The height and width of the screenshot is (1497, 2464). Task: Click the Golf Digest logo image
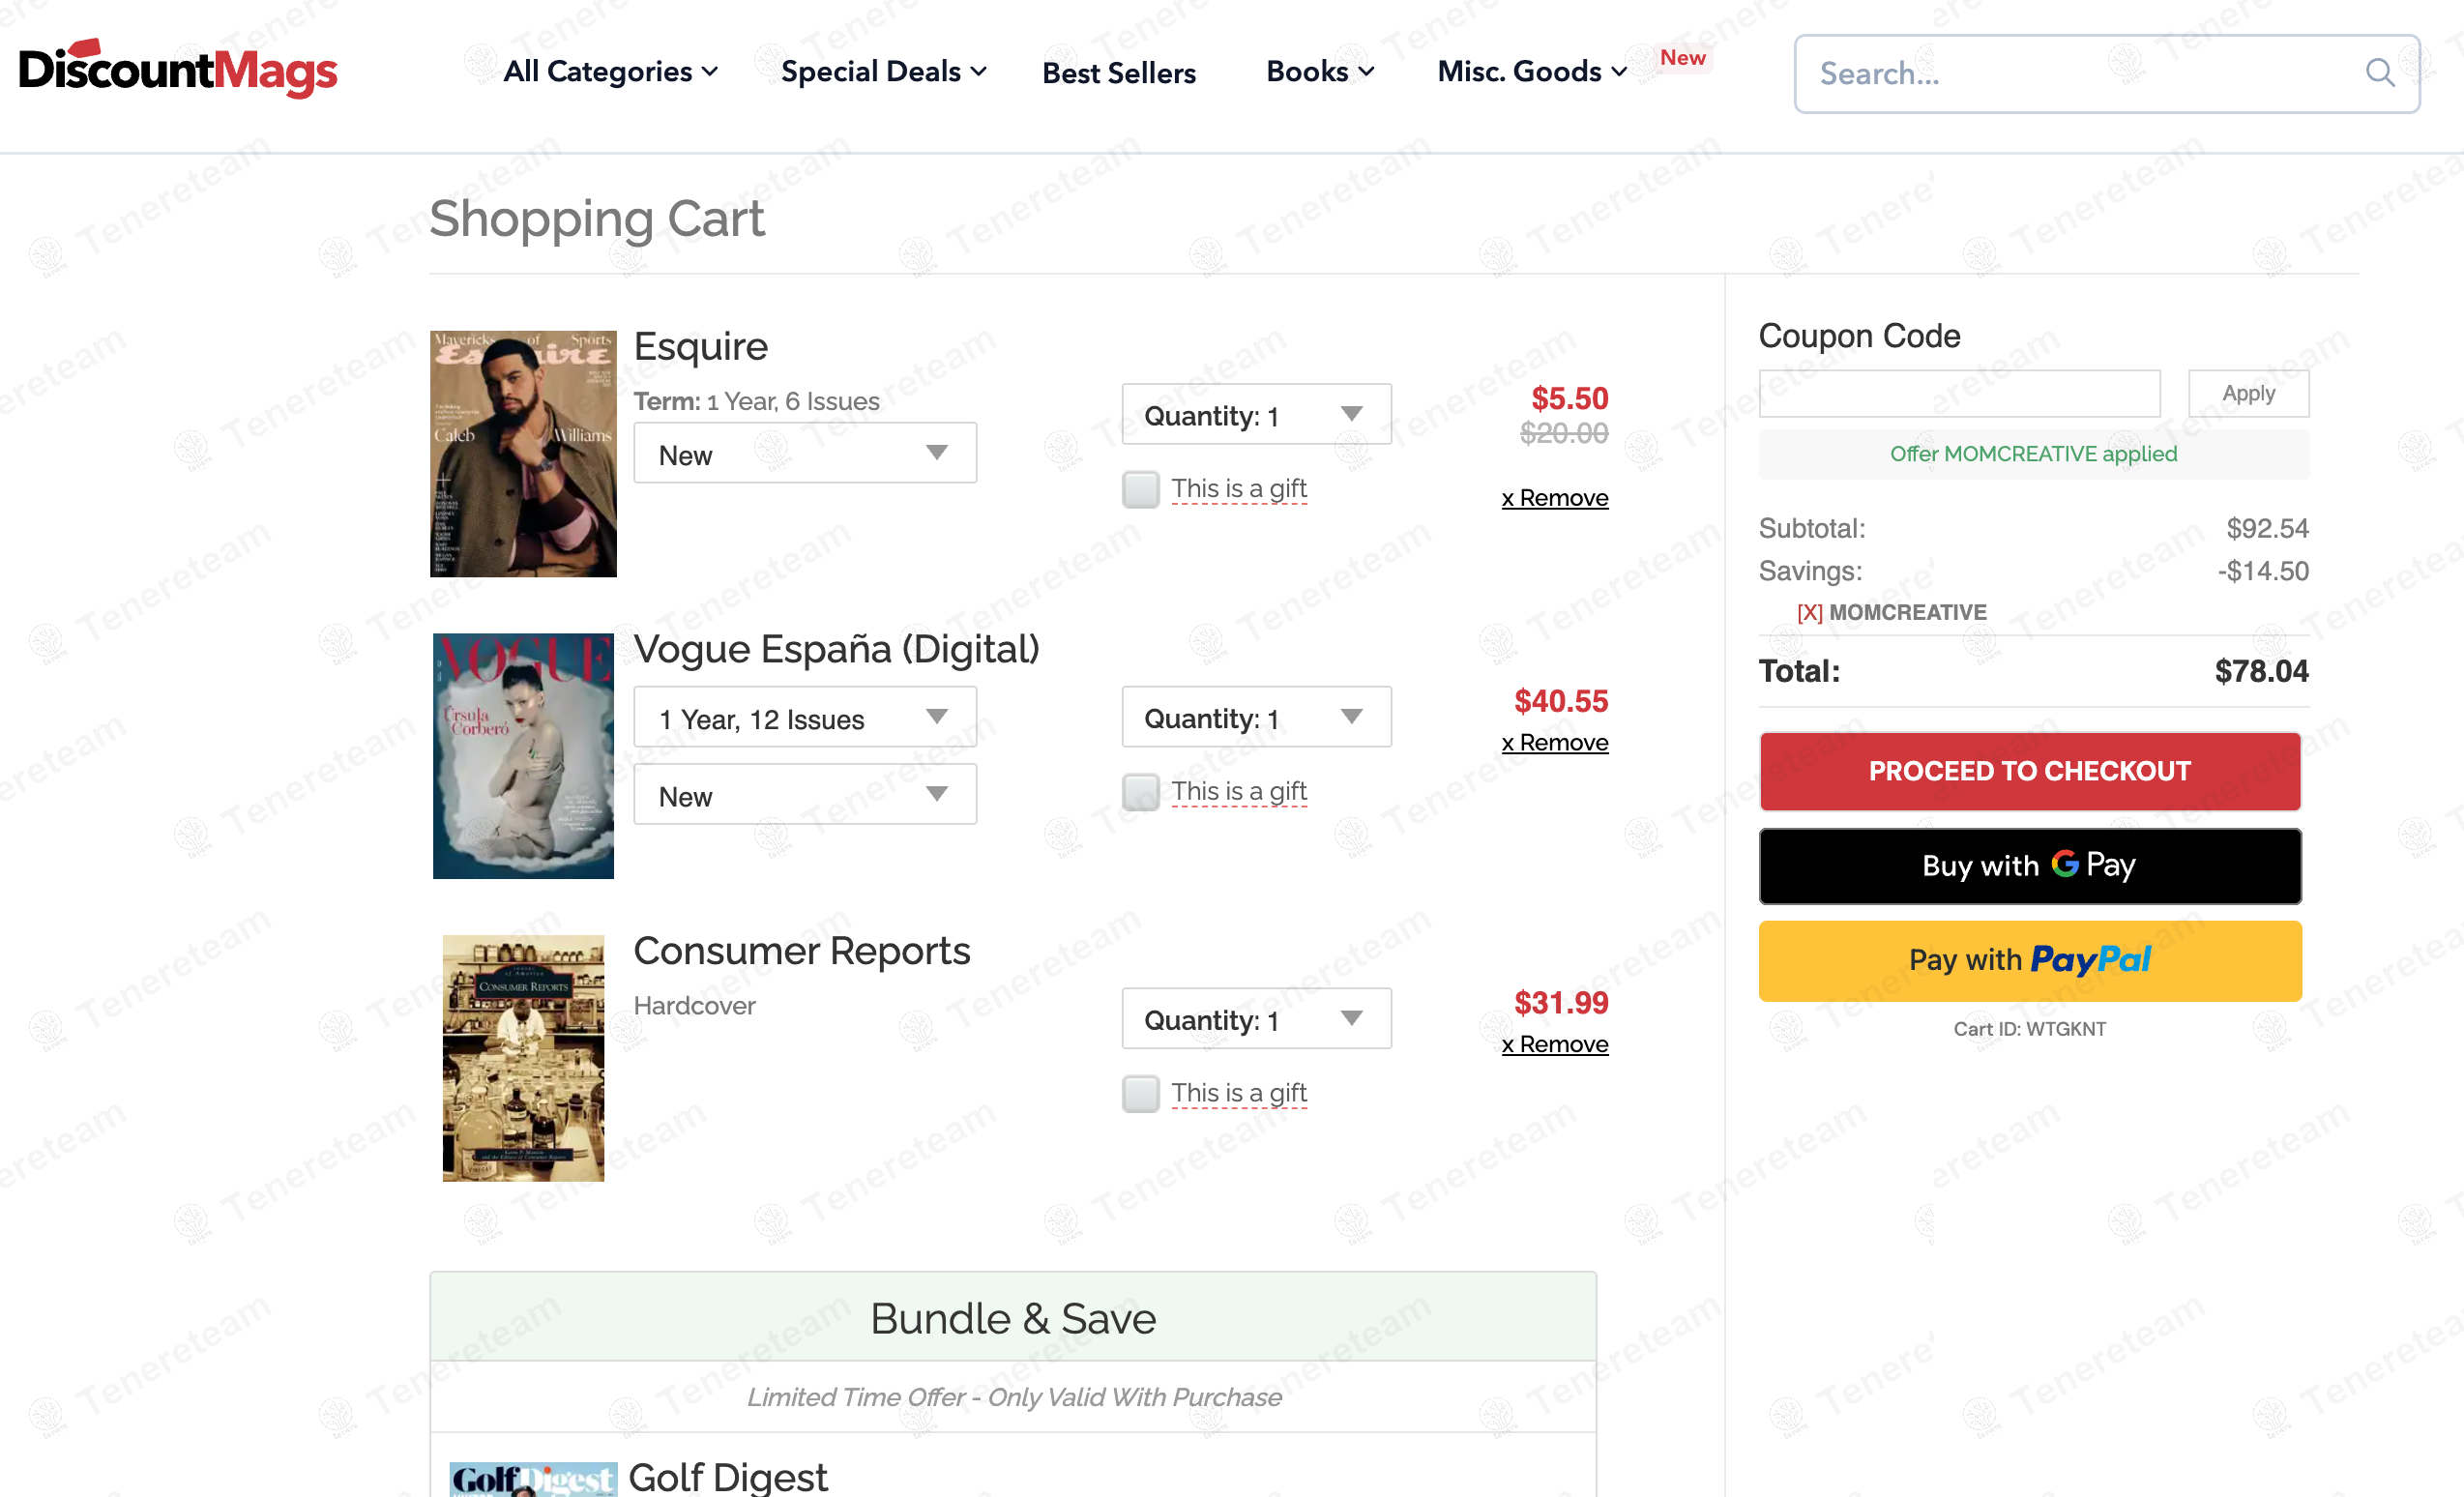click(532, 1478)
